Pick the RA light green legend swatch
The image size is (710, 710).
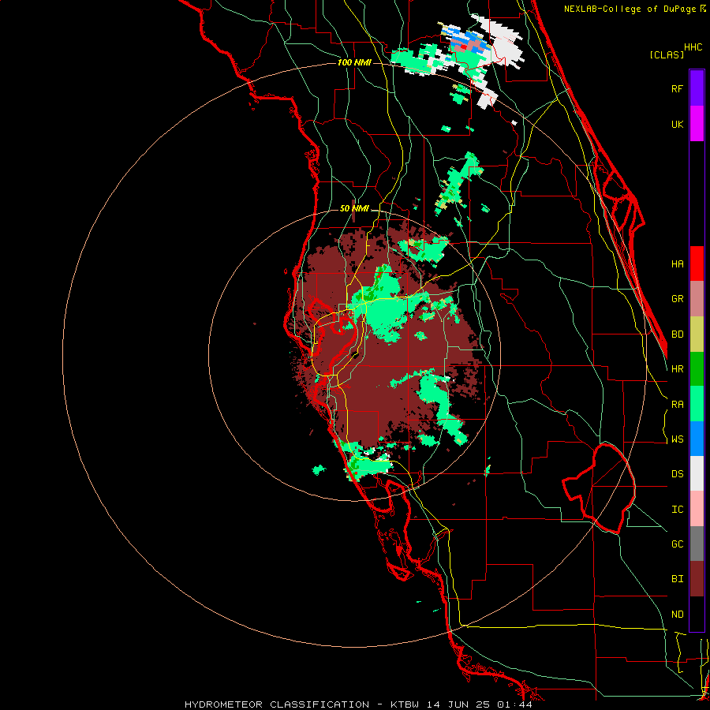(x=697, y=404)
